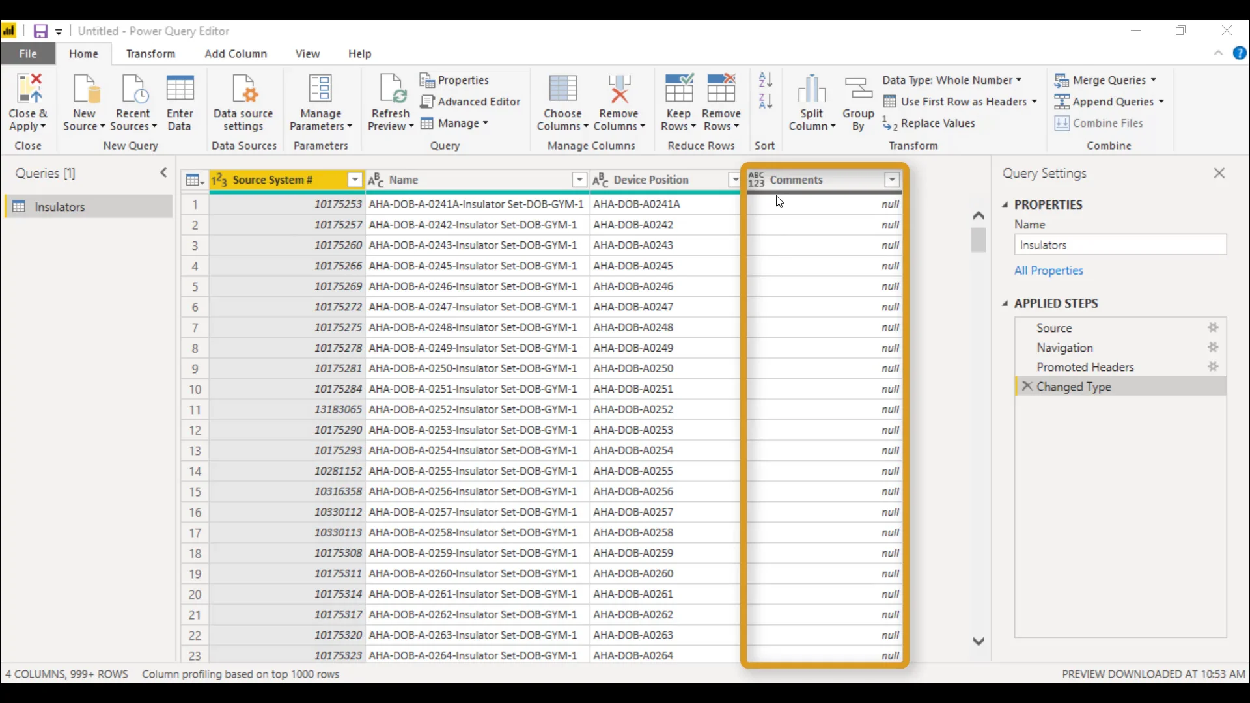Open the Add Column tab
Image resolution: width=1250 pixels, height=703 pixels.
pos(236,53)
